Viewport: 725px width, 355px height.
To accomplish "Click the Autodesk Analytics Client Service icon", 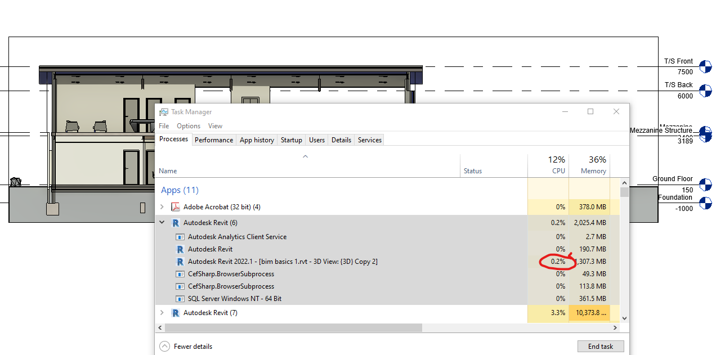I will (x=180, y=237).
